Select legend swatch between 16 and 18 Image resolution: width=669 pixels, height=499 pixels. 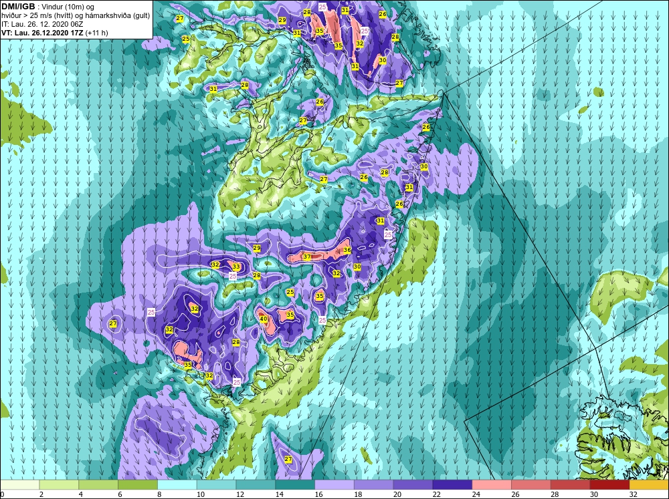(334, 485)
